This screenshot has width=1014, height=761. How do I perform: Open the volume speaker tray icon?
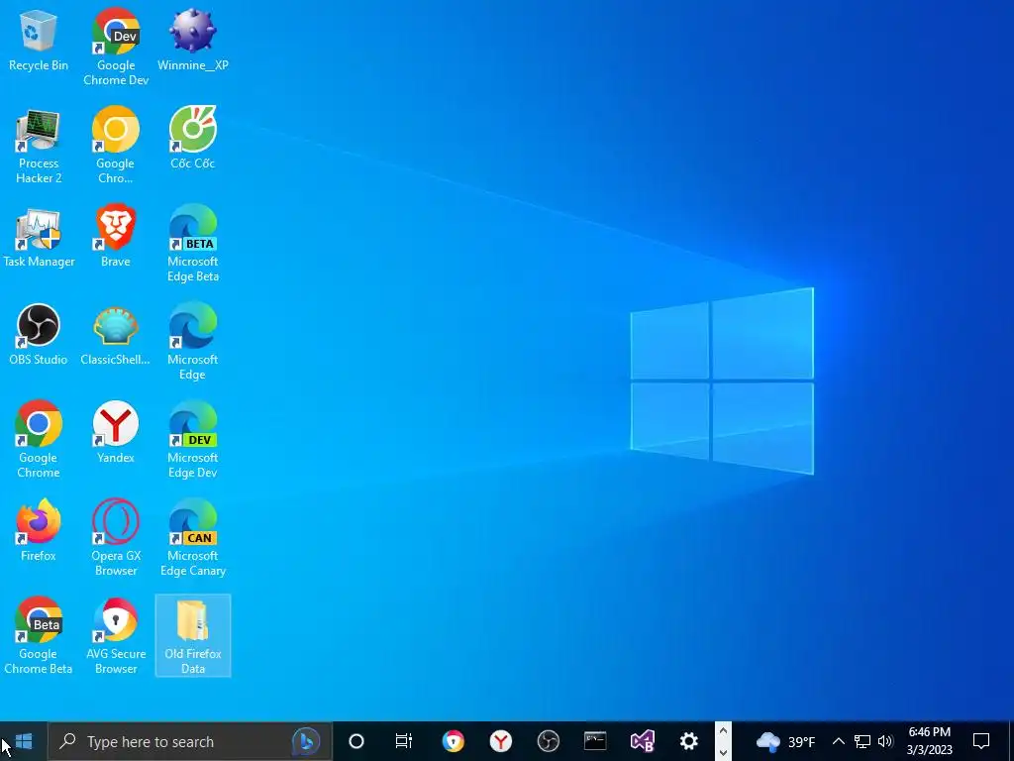885,741
